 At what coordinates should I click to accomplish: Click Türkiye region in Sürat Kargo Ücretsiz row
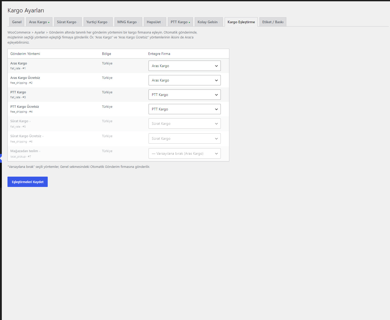pos(107,136)
